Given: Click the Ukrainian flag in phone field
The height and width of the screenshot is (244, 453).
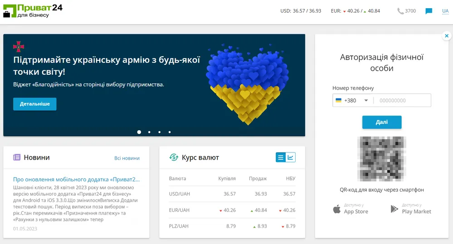Looking at the screenshot, I should point(338,100).
